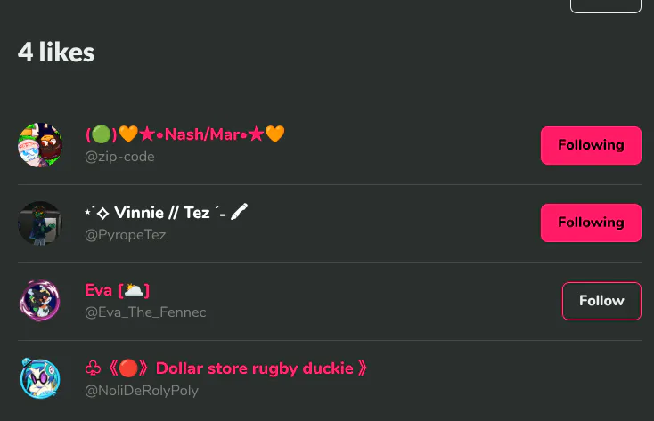View Eva's avatar image
The width and height of the screenshot is (654, 421).
tap(40, 301)
